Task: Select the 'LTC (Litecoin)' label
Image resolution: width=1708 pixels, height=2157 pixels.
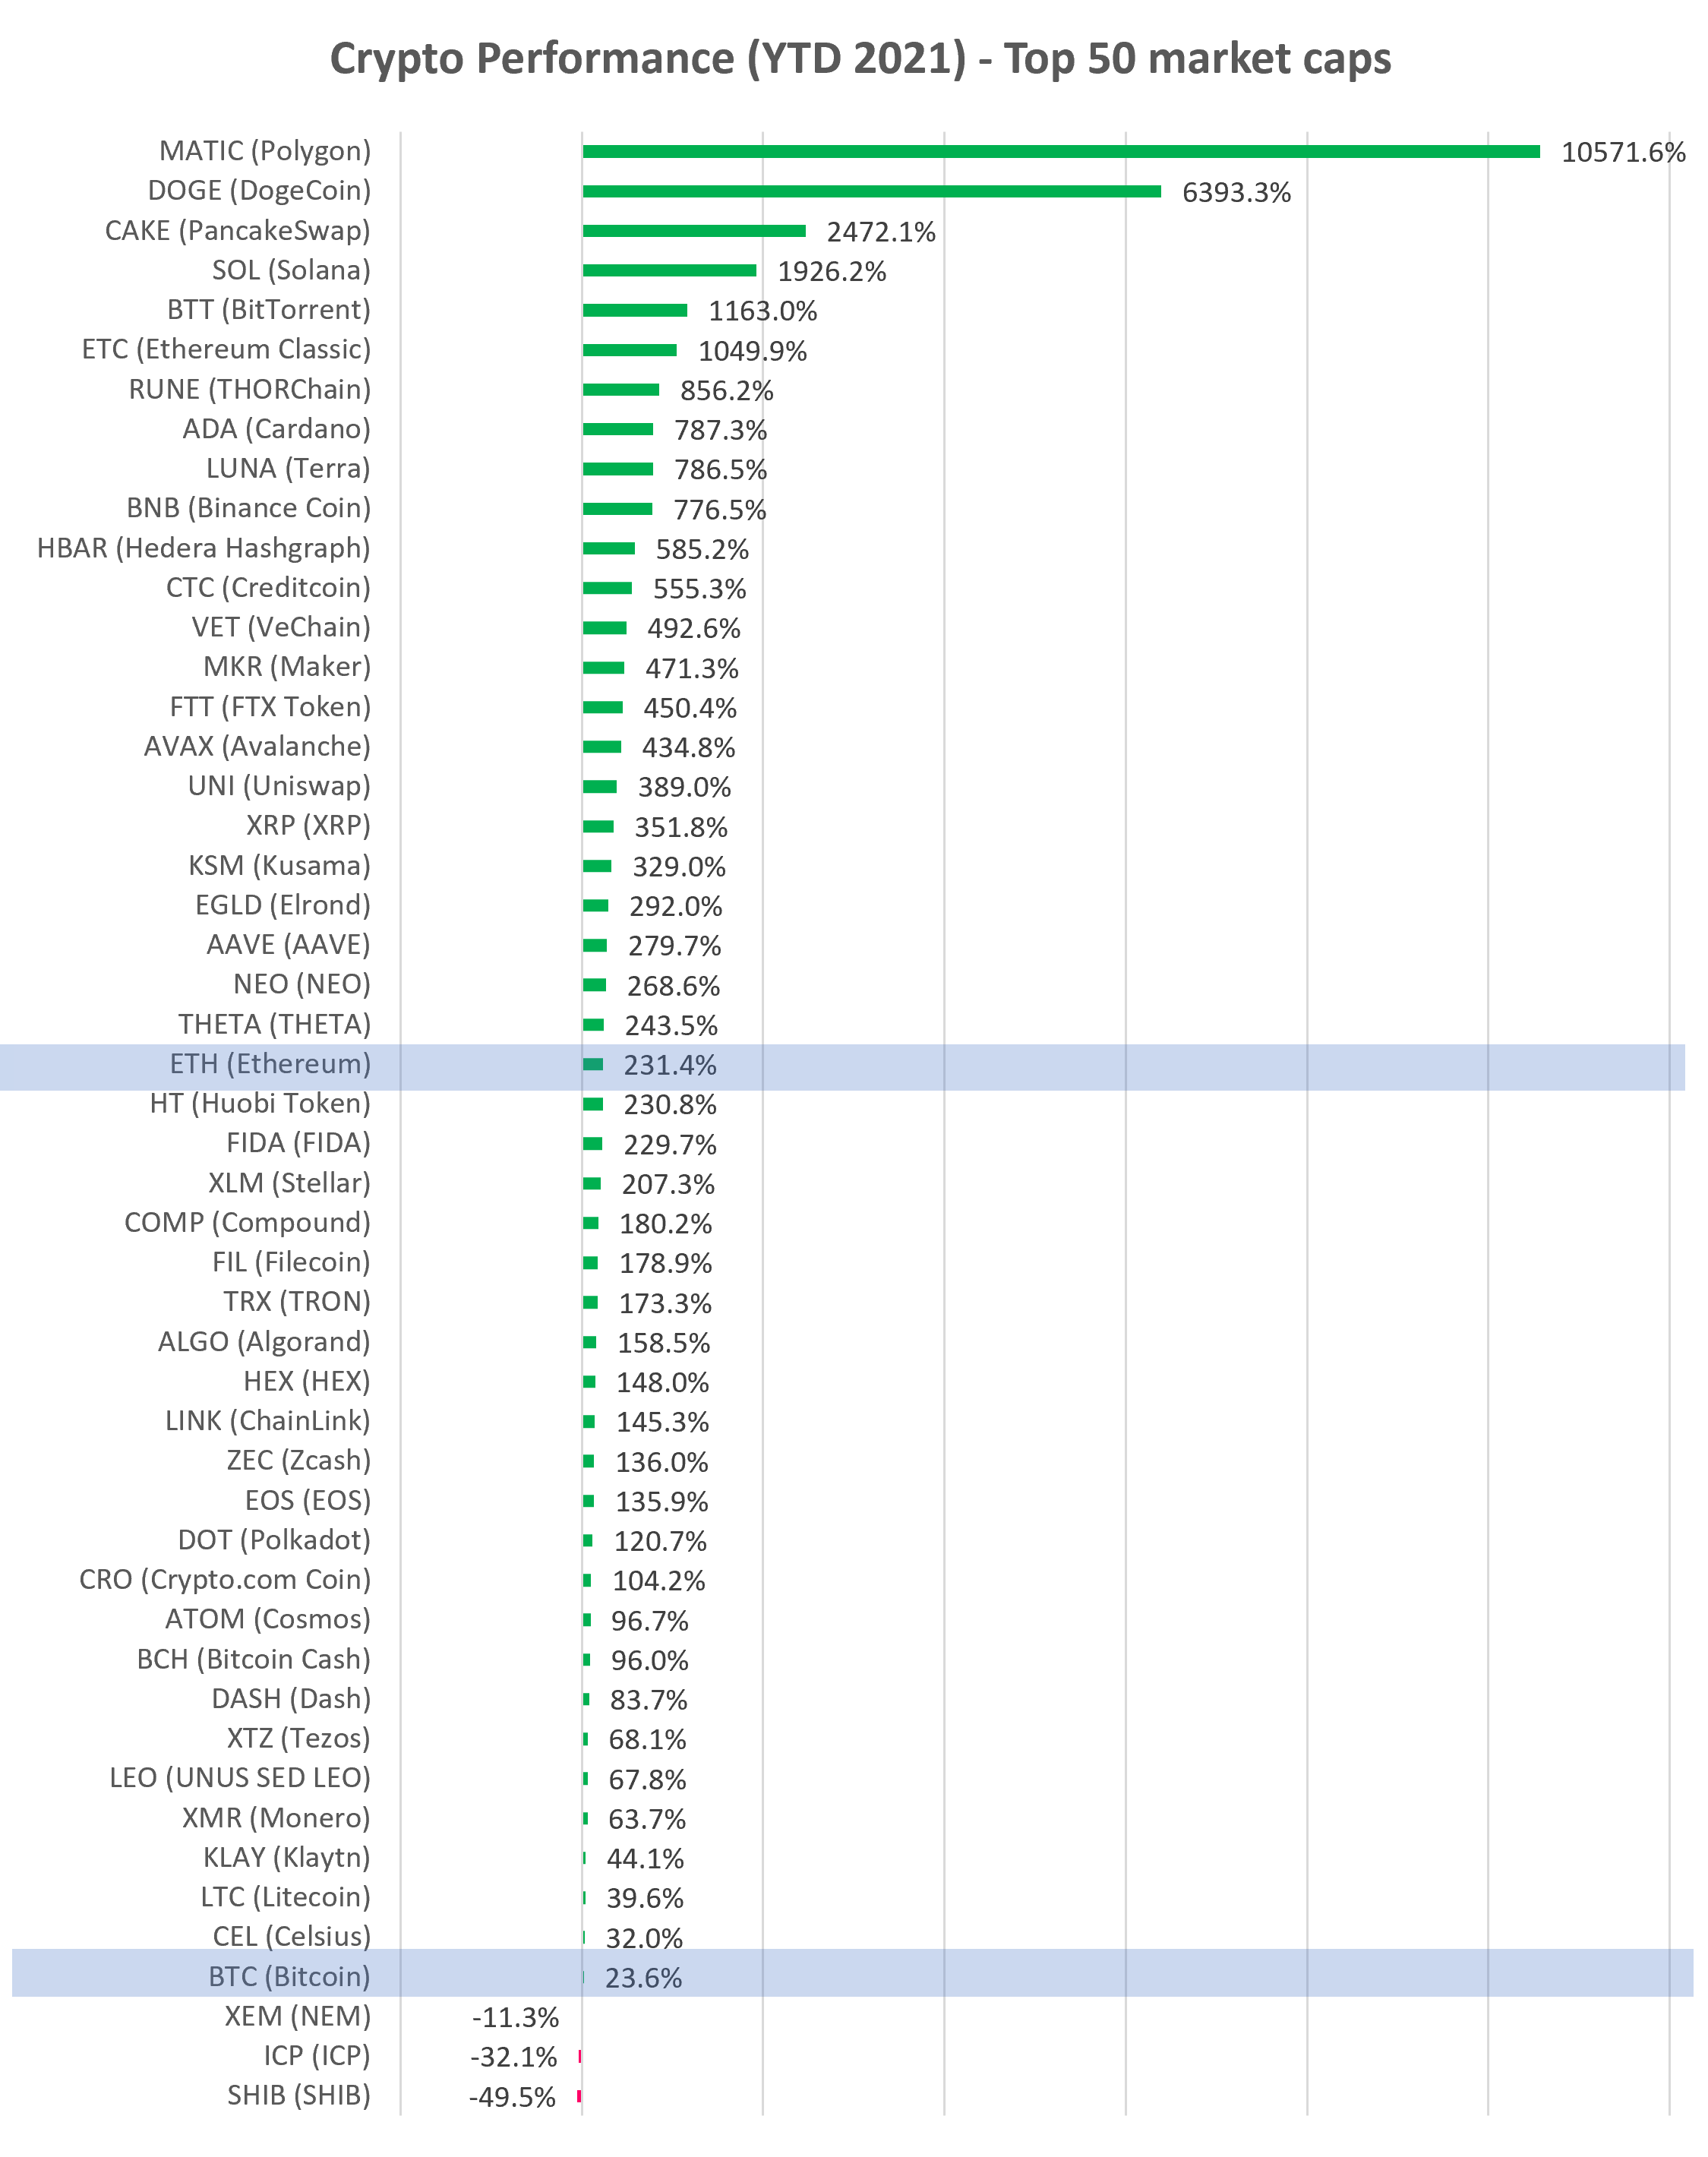Action: pyautogui.click(x=285, y=1897)
